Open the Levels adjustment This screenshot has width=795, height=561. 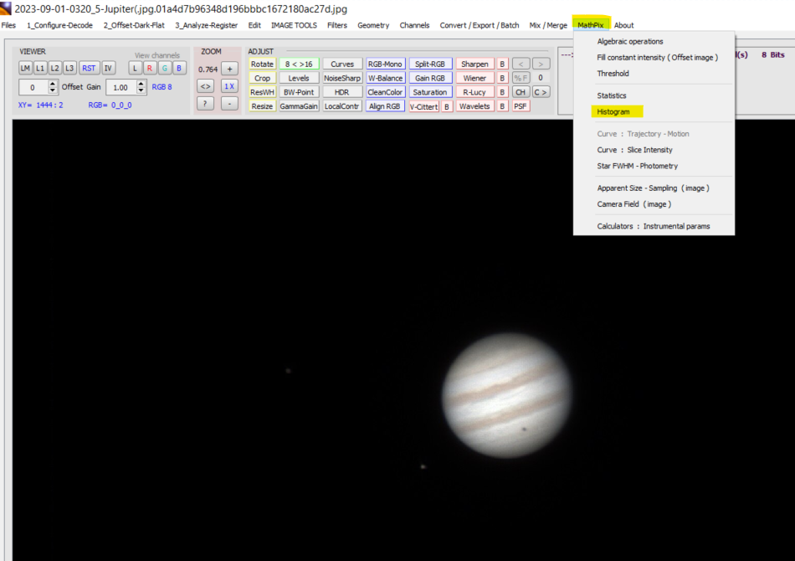click(x=299, y=78)
